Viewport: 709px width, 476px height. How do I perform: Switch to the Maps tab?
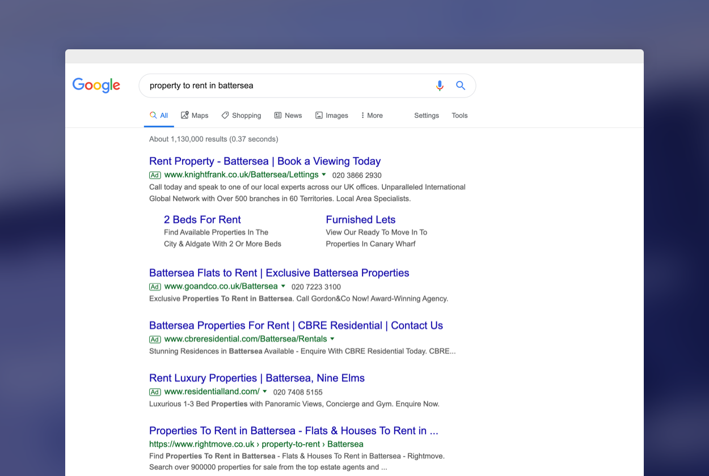click(x=195, y=116)
